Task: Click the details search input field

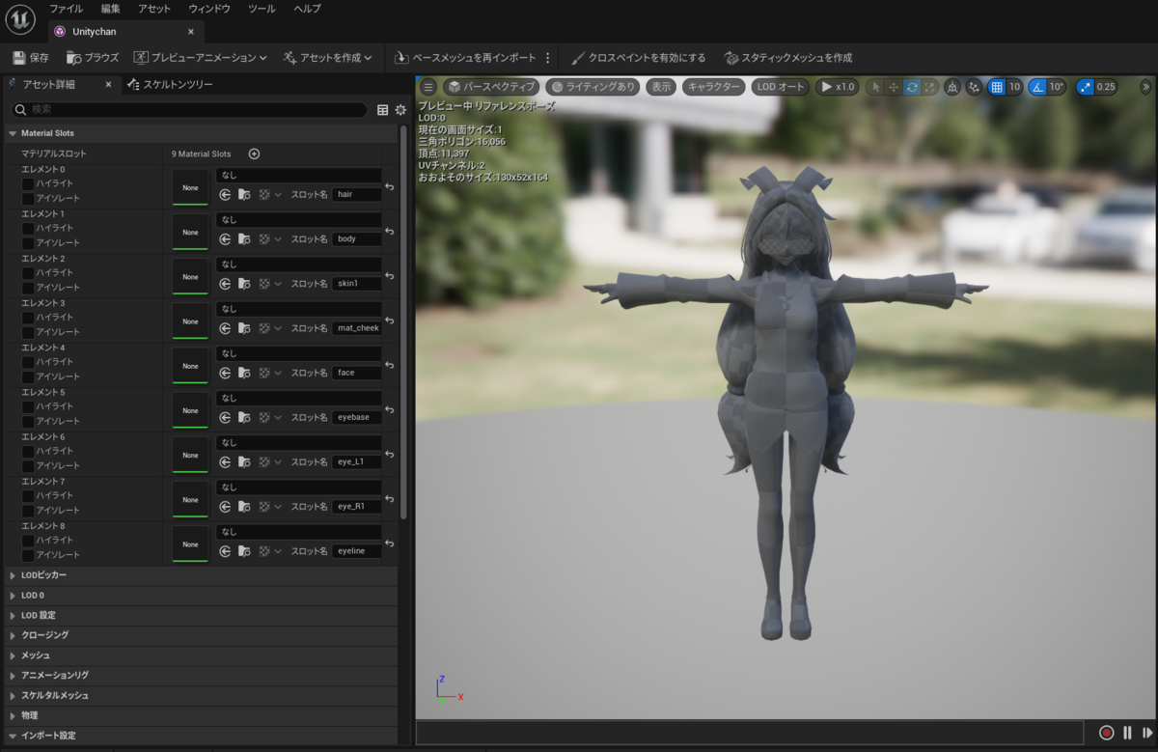Action: [x=189, y=110]
